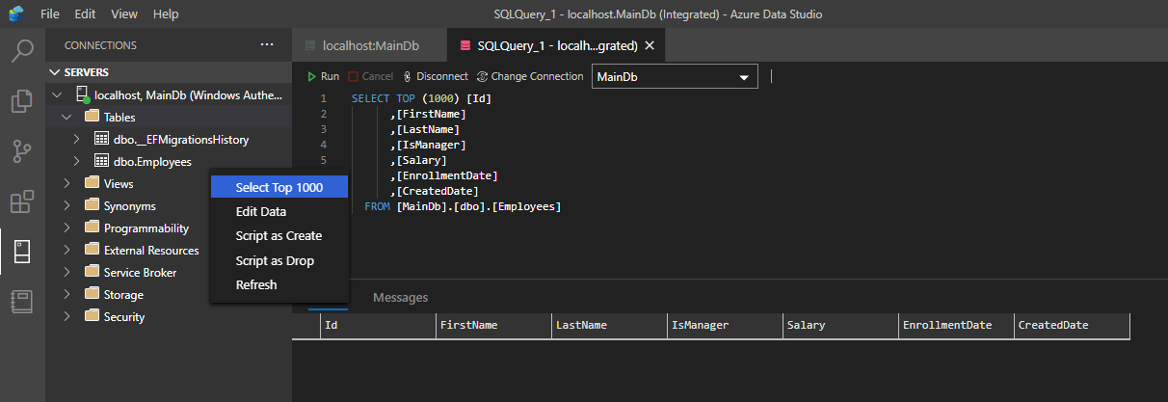Open the Edit menu
Image resolution: width=1168 pixels, height=402 pixels.
[x=85, y=14]
